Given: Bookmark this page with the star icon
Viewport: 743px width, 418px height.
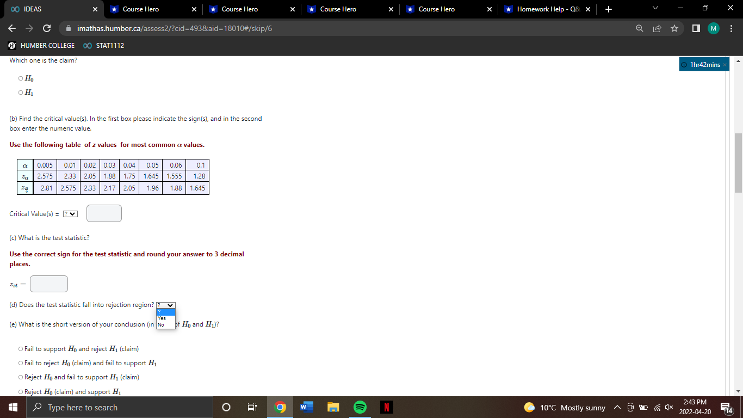Looking at the screenshot, I should tap(674, 28).
